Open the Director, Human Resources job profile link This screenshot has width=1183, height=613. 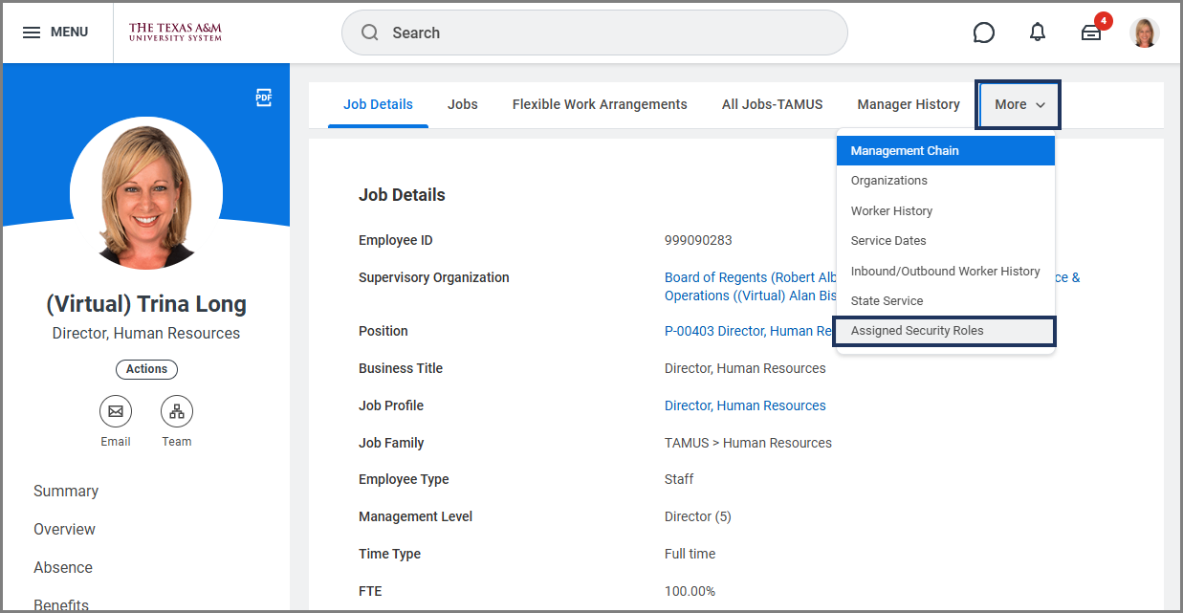[745, 405]
